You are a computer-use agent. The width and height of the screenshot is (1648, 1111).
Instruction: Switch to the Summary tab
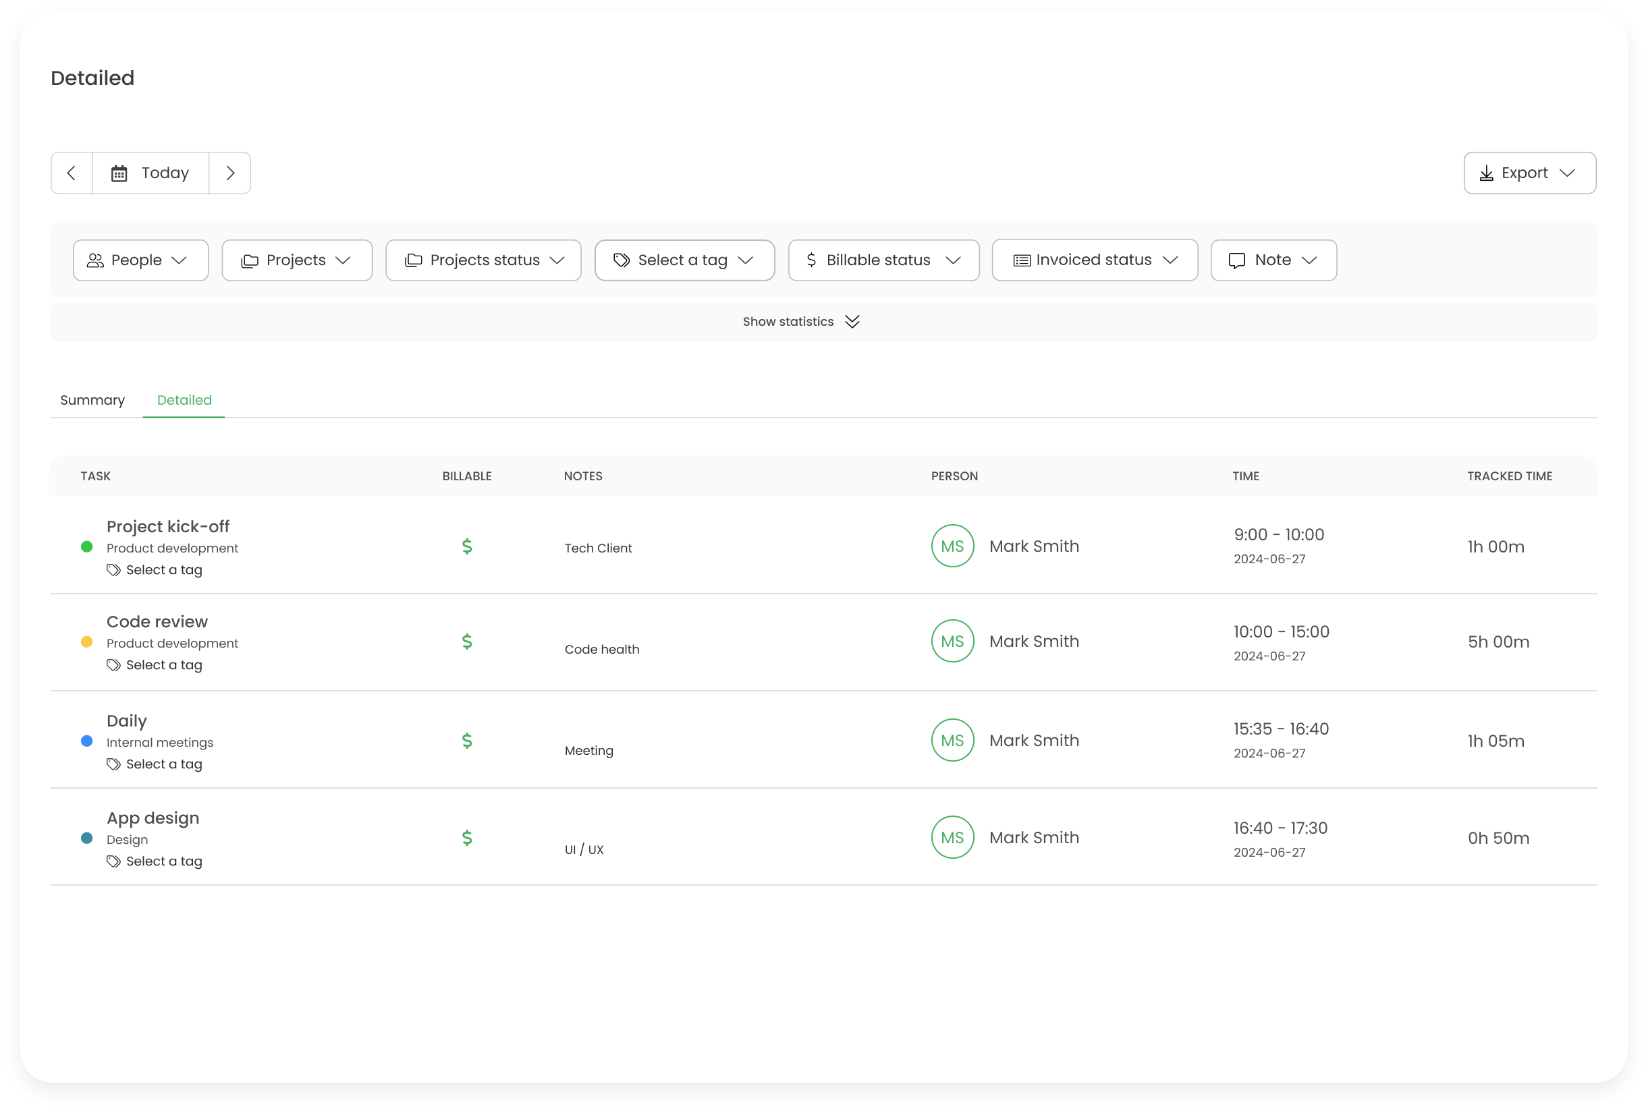pyautogui.click(x=92, y=400)
